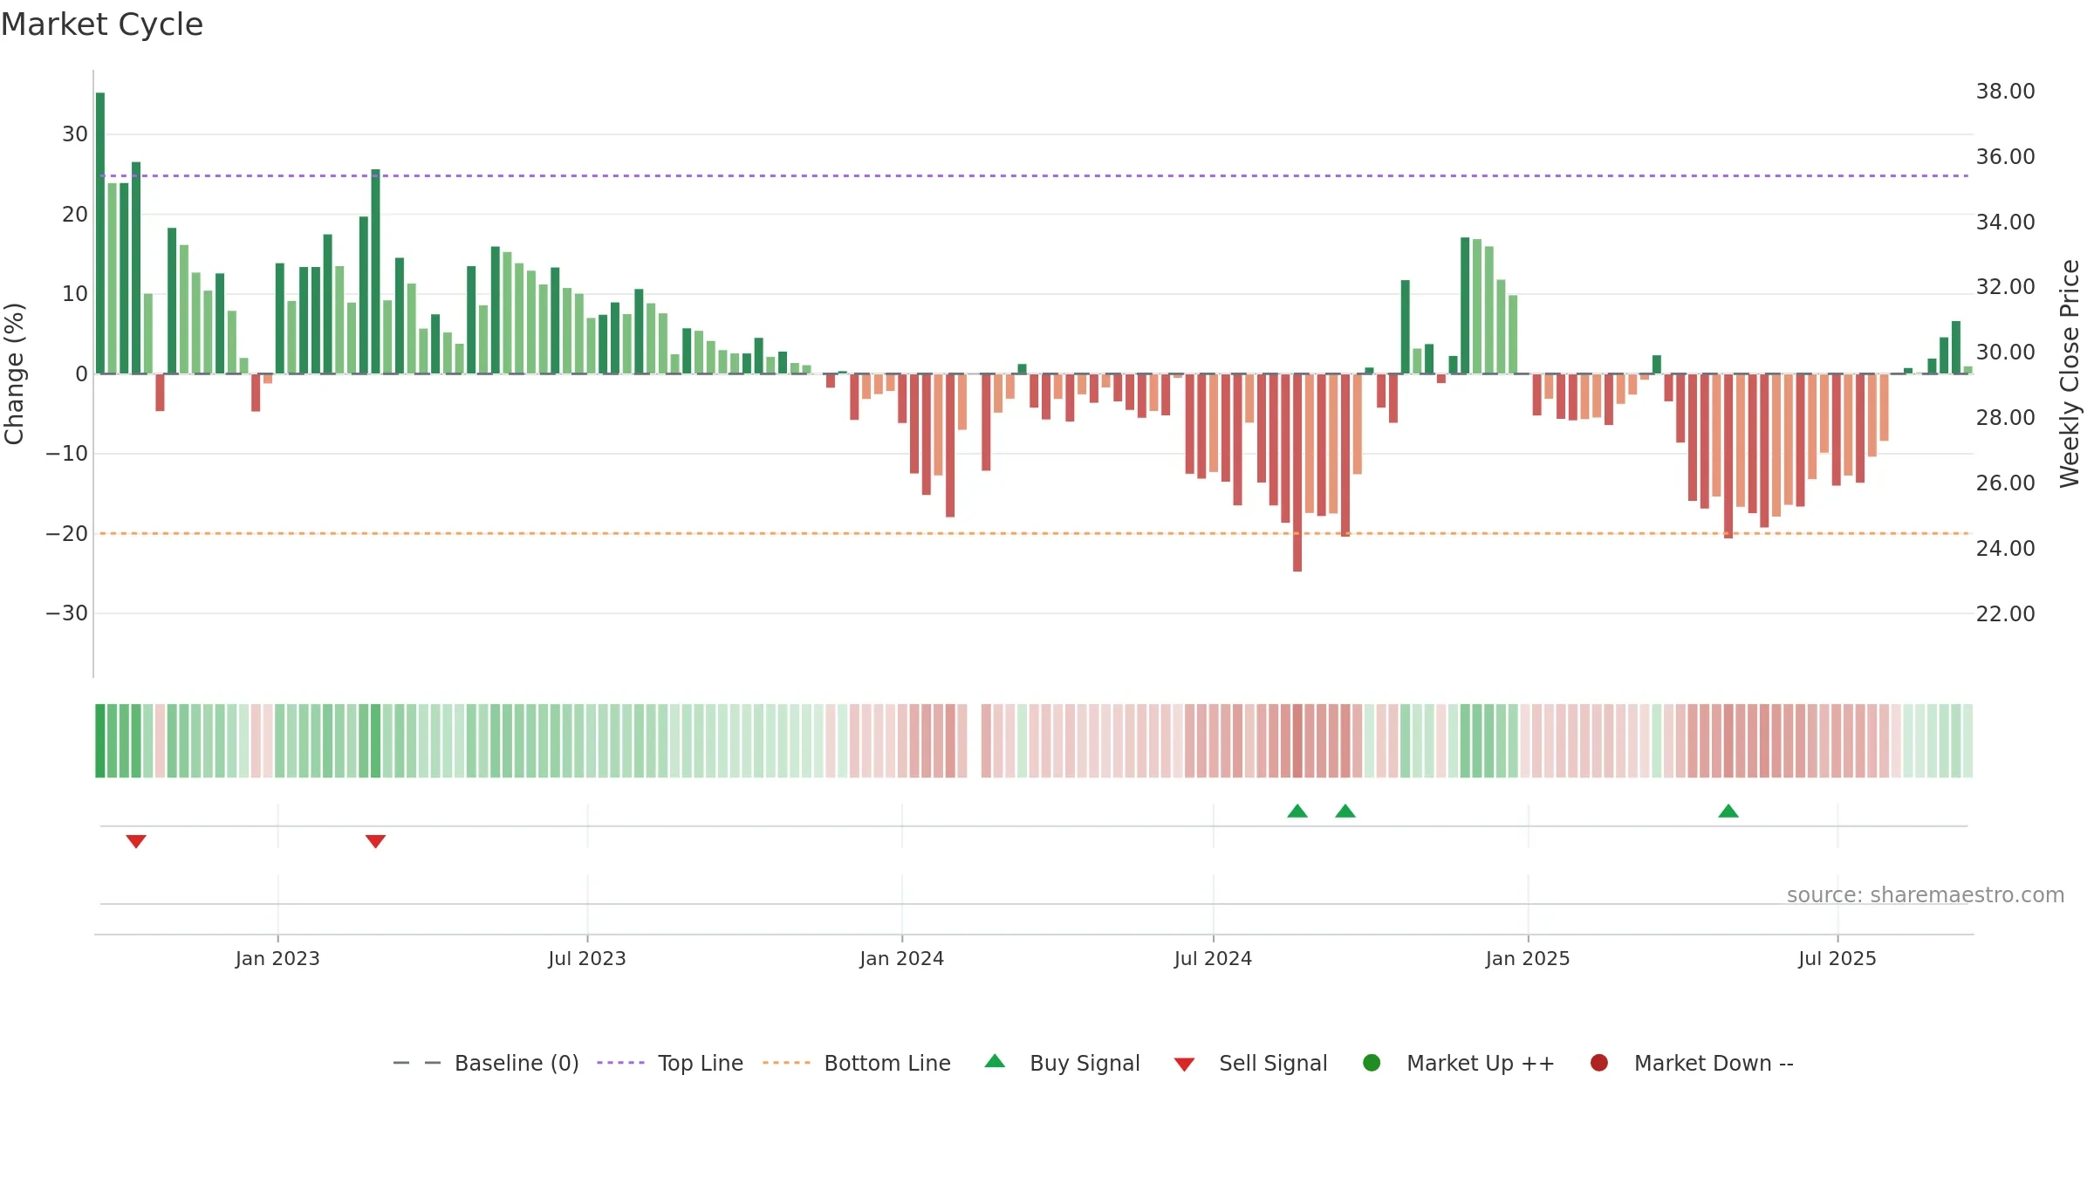The image size is (2094, 1178).
Task: Select the first sell signal marker before Jan 2023
Action: pos(136,841)
